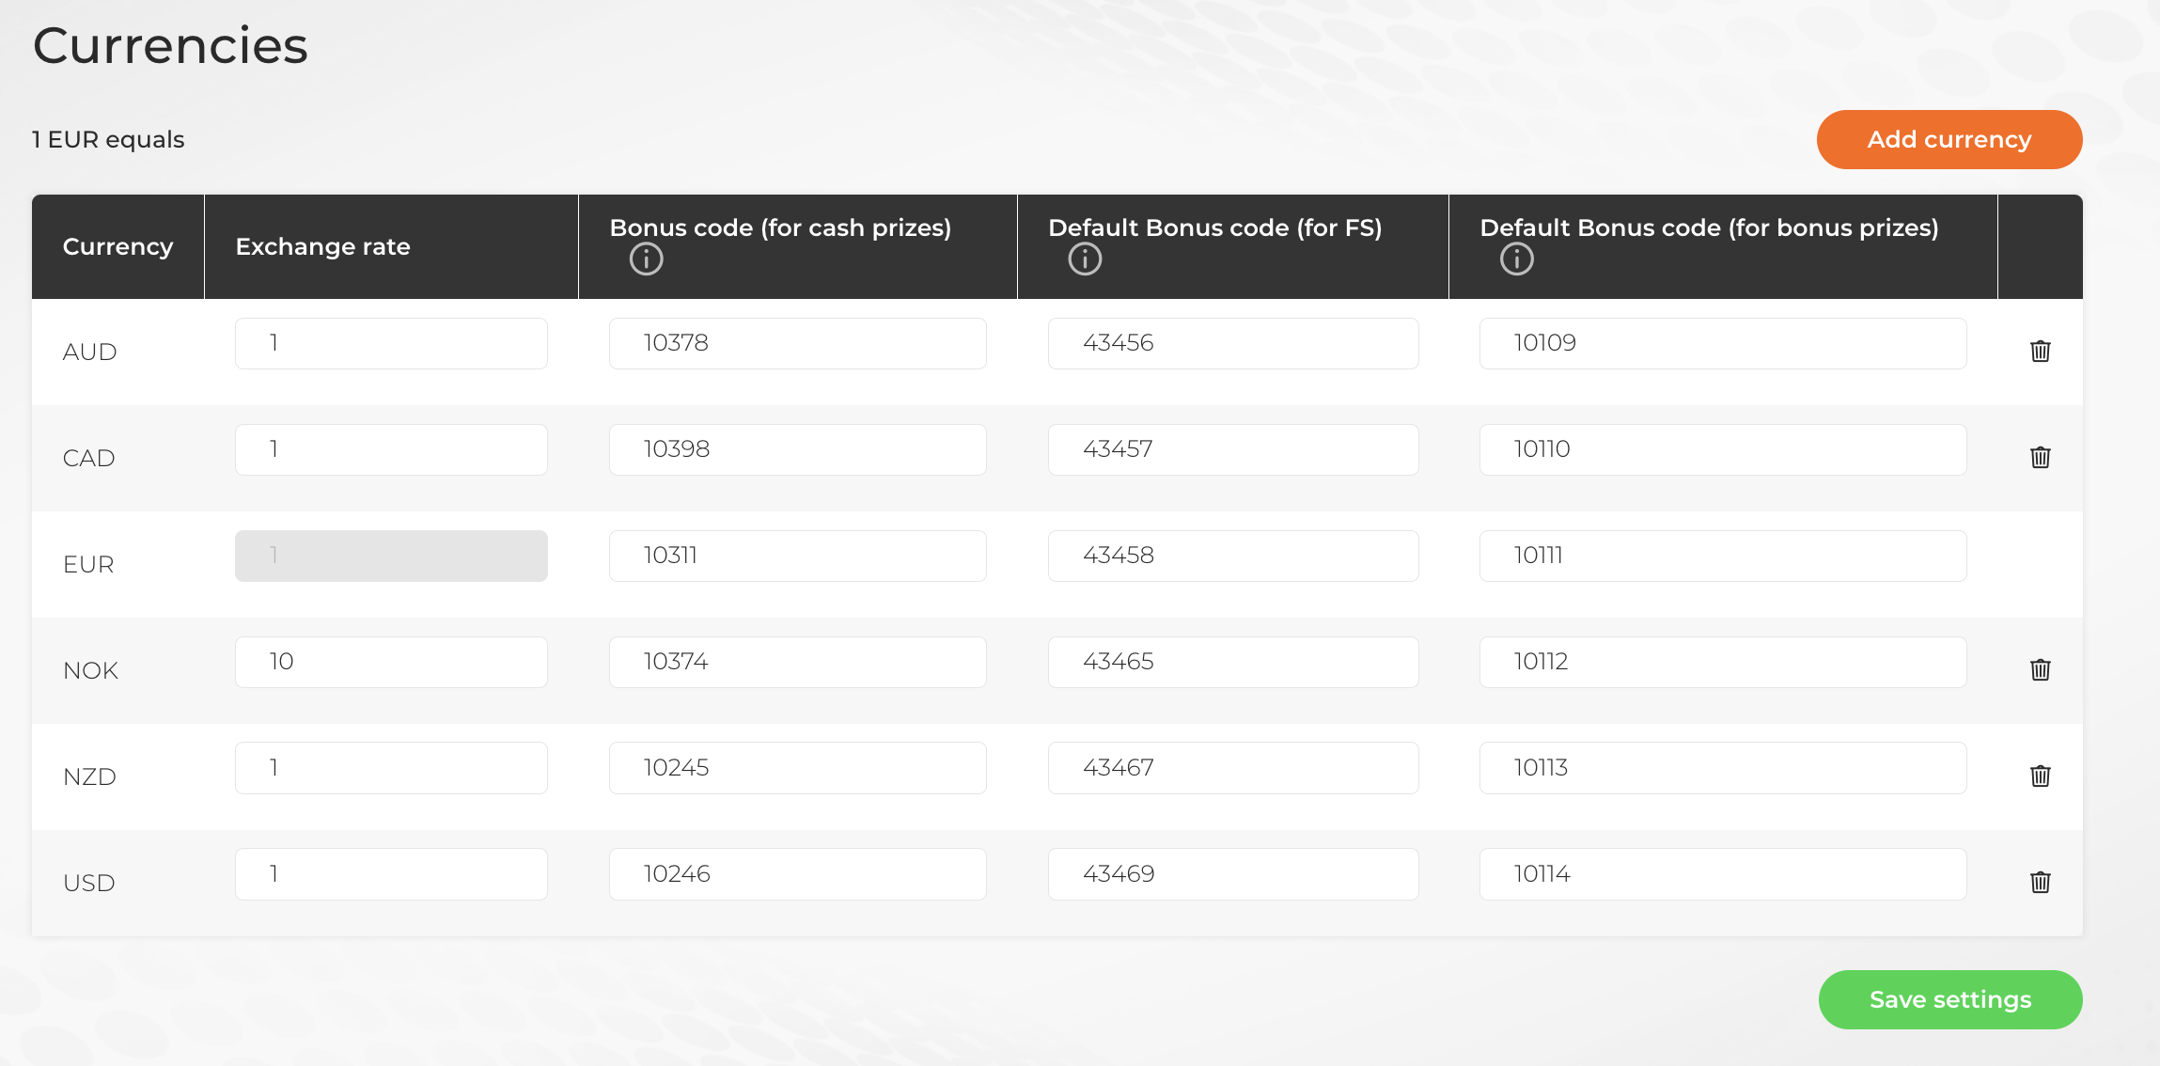The width and height of the screenshot is (2160, 1066).
Task: Click the Add currency button
Action: point(1949,139)
